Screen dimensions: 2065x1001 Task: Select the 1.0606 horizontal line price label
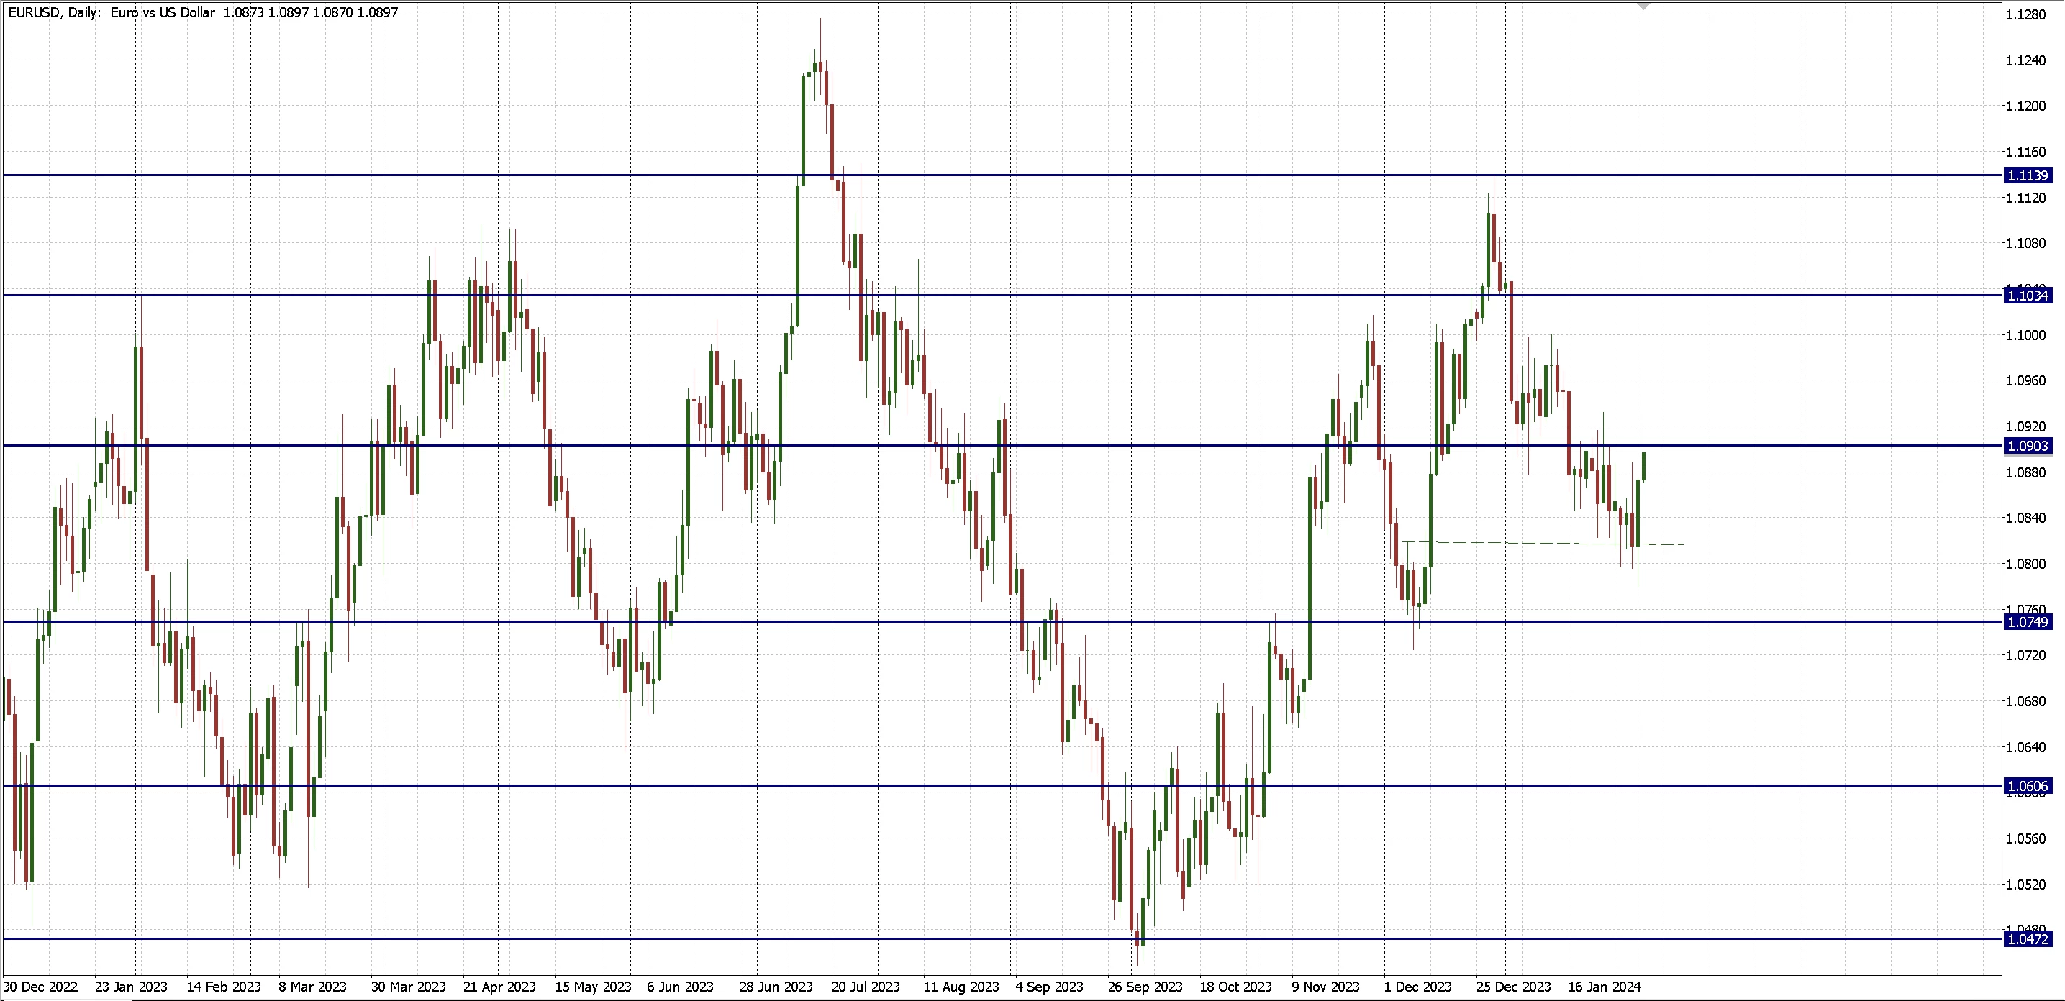tap(2027, 787)
